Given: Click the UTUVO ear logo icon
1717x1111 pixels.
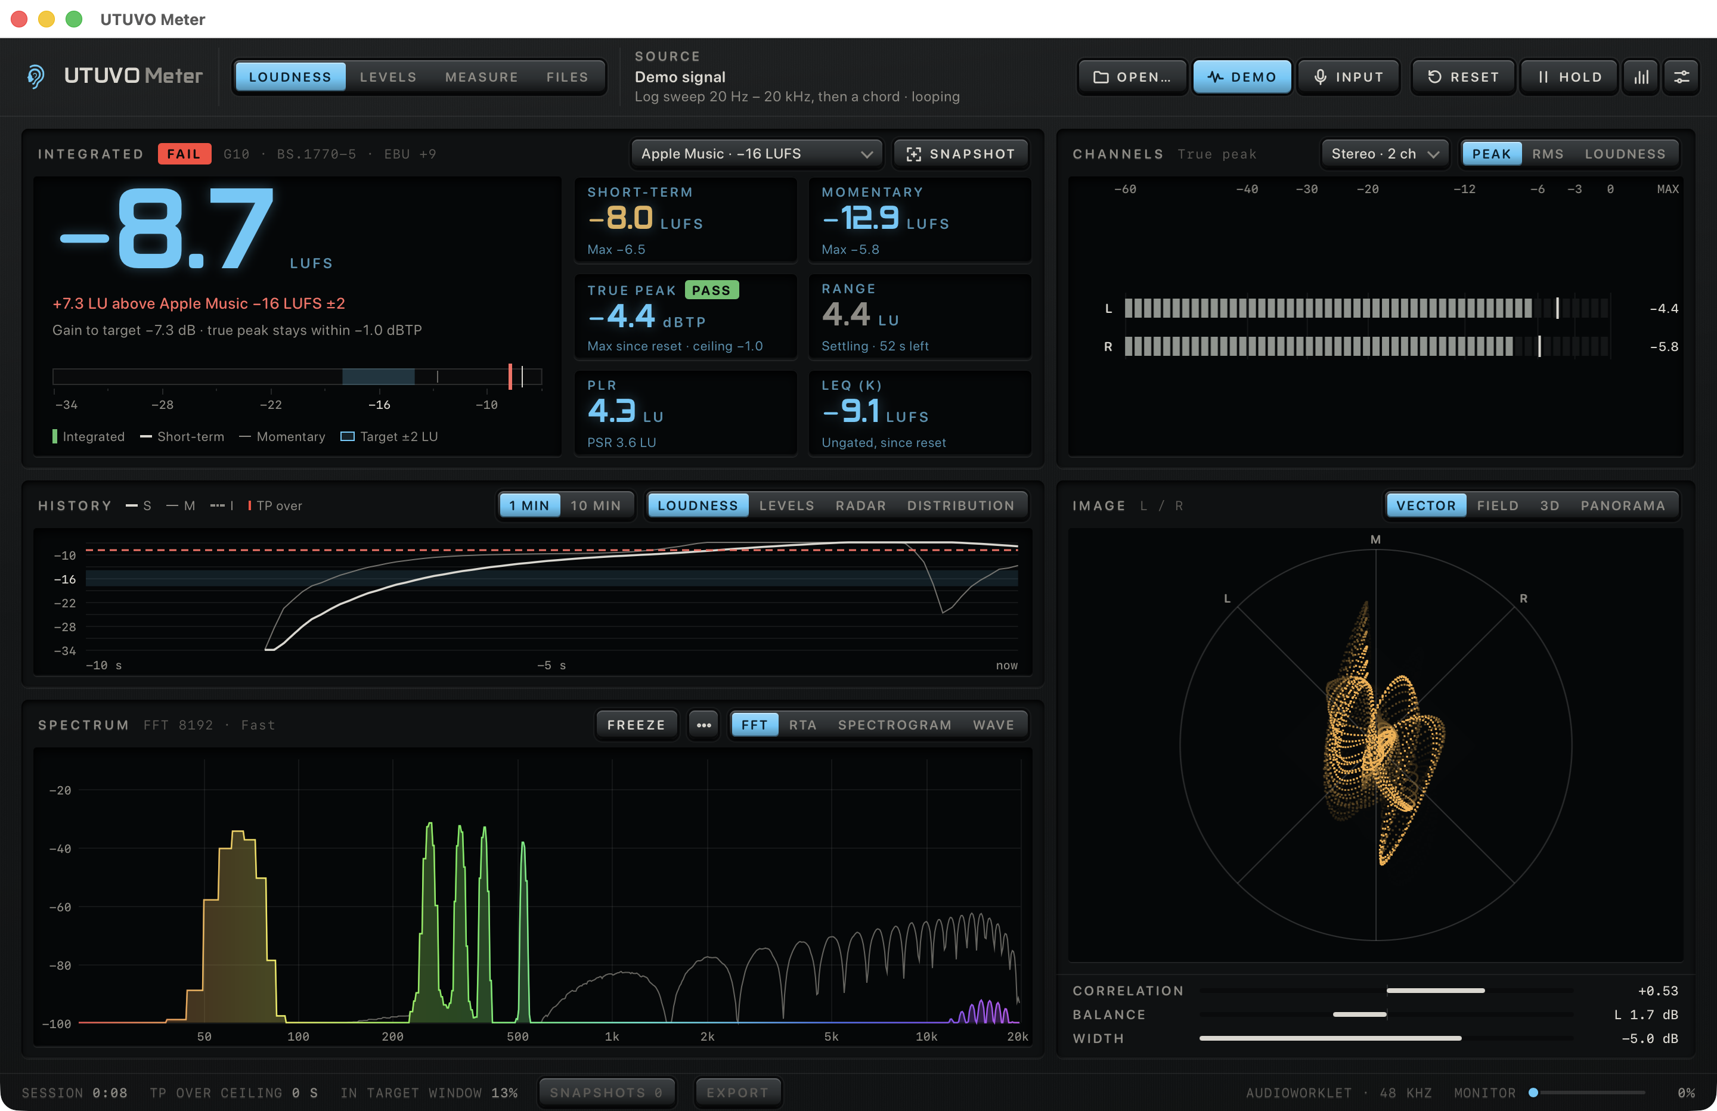Looking at the screenshot, I should [35, 76].
